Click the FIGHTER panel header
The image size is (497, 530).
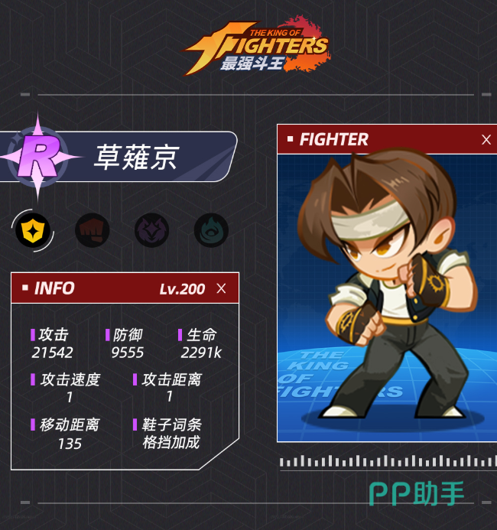(387, 139)
